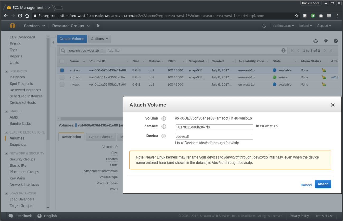Open the Ireland region selector
Viewport: 343px width, 221px height.
pos(305,26)
